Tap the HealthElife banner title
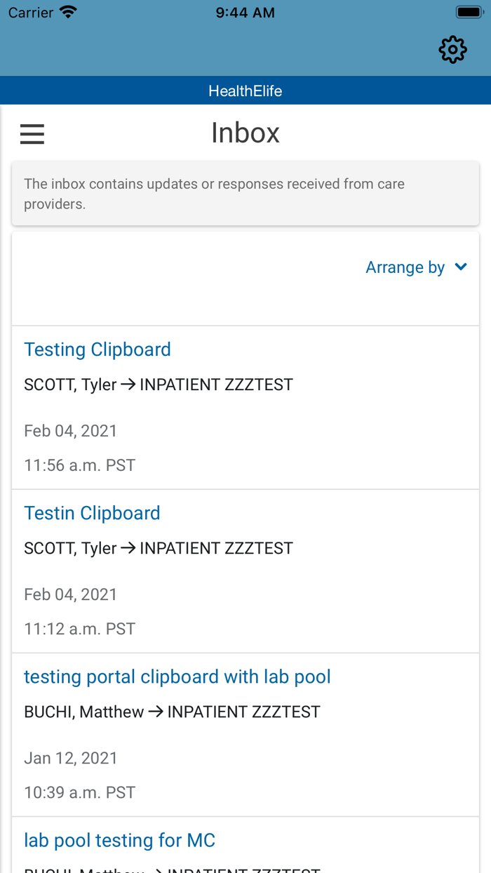This screenshot has height=873, width=491. click(245, 91)
